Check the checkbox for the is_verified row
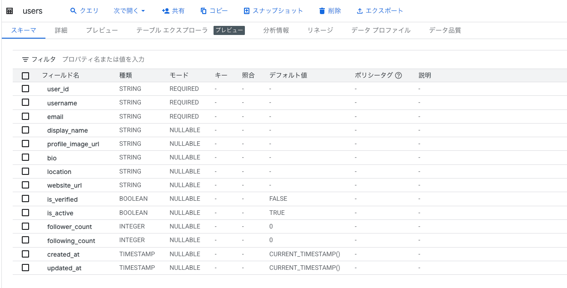This screenshot has height=288, width=567. pos(25,199)
